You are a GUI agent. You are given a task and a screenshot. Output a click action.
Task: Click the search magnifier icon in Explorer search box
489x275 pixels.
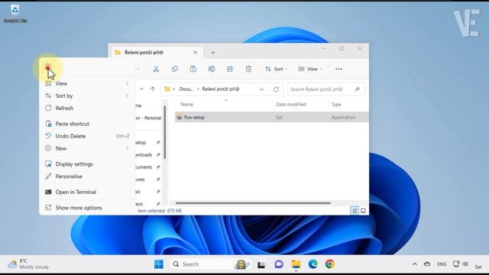pyautogui.click(x=358, y=89)
